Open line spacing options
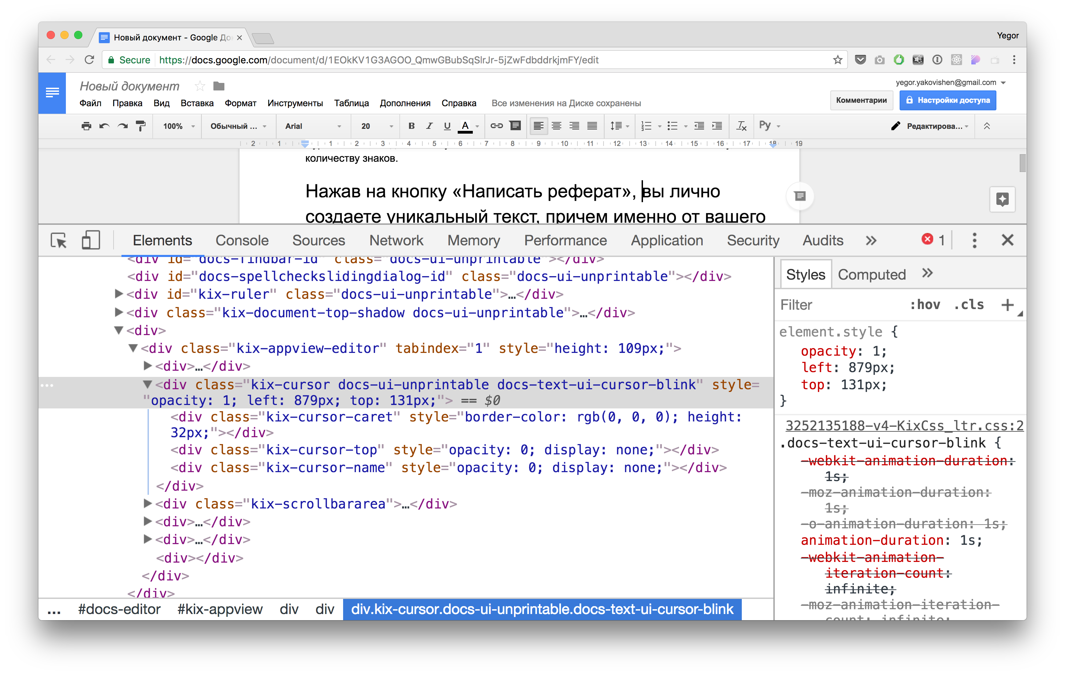This screenshot has height=675, width=1065. point(619,126)
